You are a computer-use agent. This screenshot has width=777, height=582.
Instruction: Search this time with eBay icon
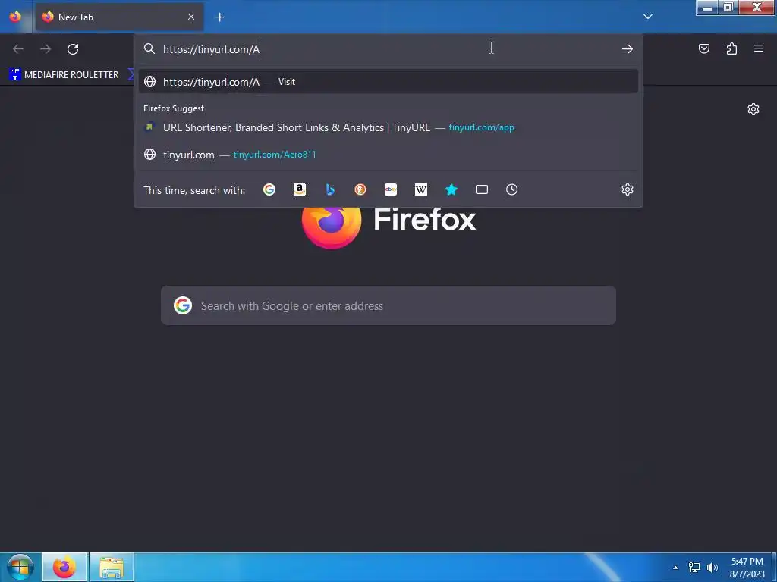click(391, 189)
